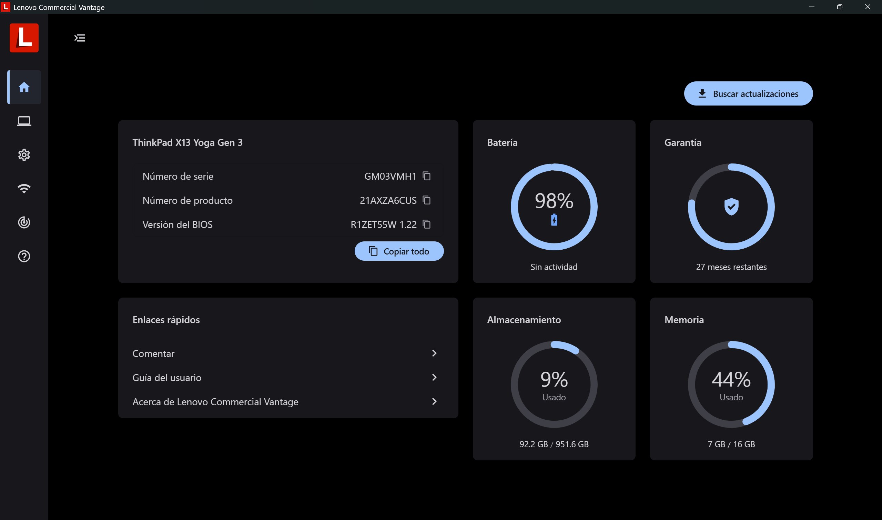Screen dimensions: 882x520
Task: Open the Device laptop section
Action: [24, 121]
